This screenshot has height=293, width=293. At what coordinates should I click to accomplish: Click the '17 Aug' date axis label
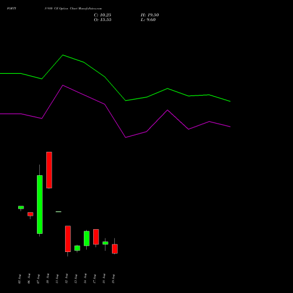coord(94,279)
